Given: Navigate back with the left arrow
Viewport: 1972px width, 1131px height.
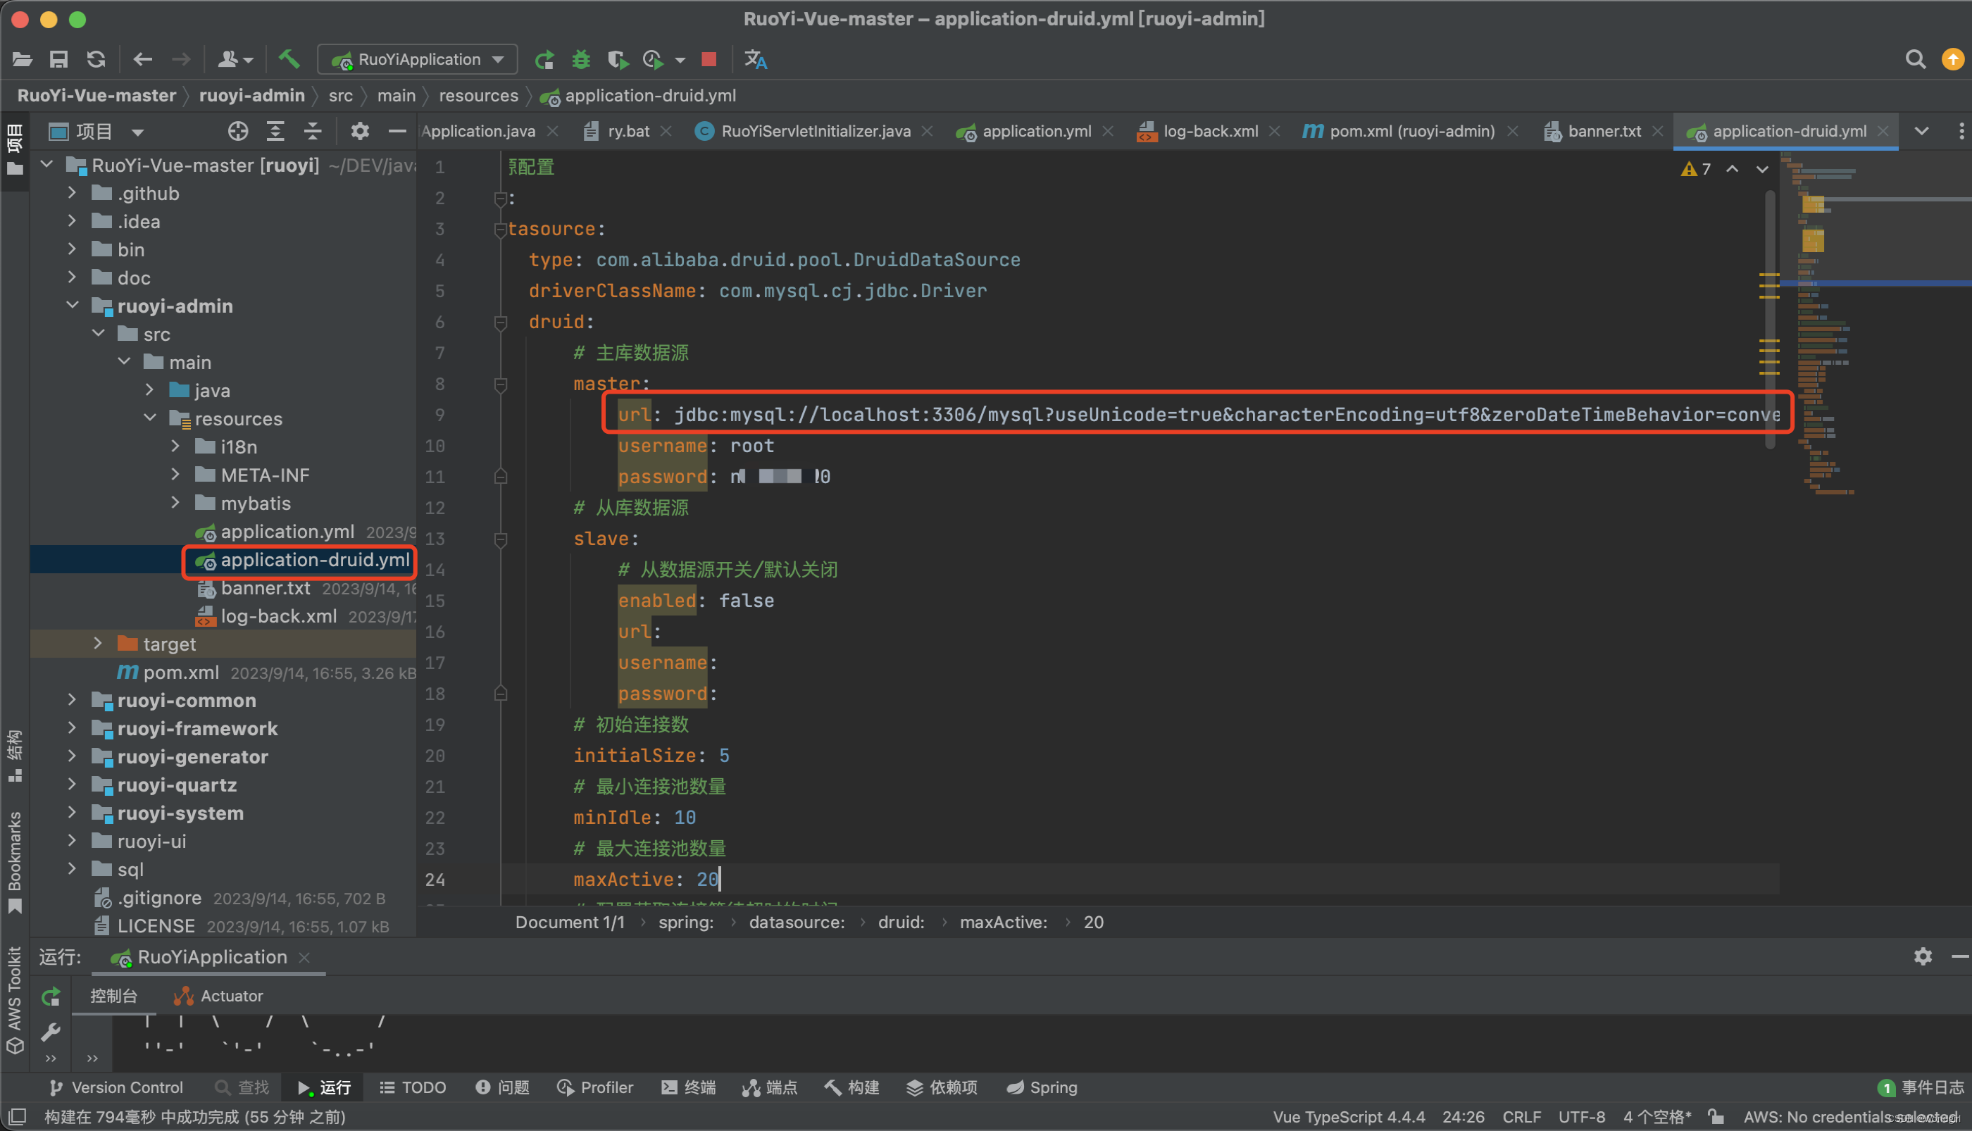Looking at the screenshot, I should click(x=142, y=59).
